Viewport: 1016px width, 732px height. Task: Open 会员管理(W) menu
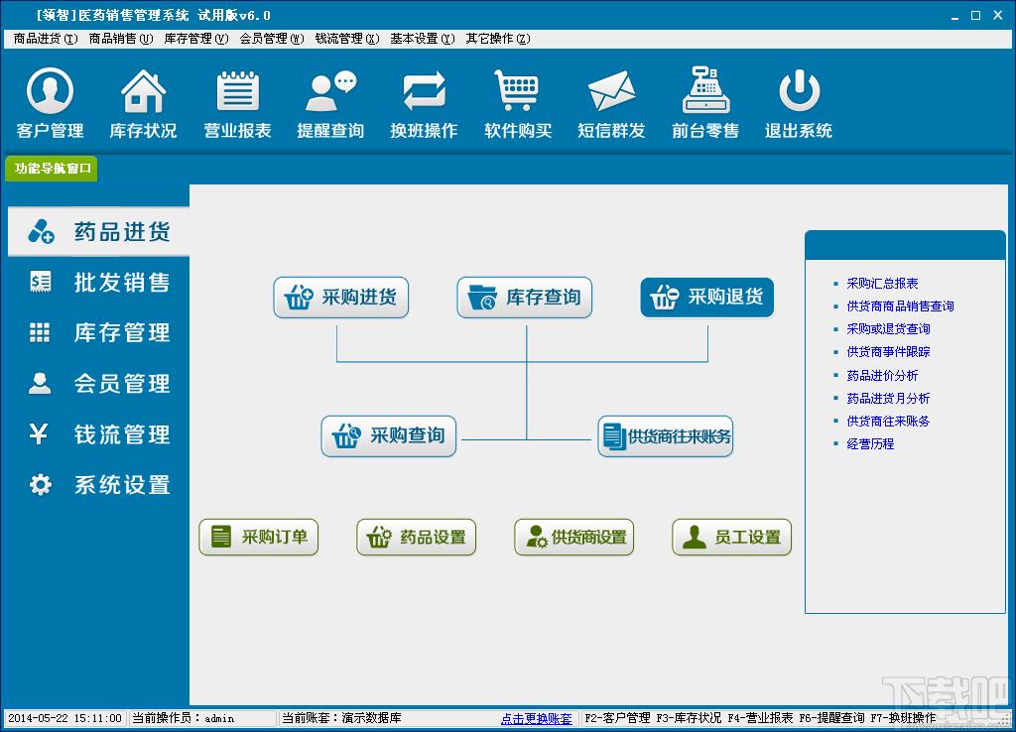[x=272, y=39]
